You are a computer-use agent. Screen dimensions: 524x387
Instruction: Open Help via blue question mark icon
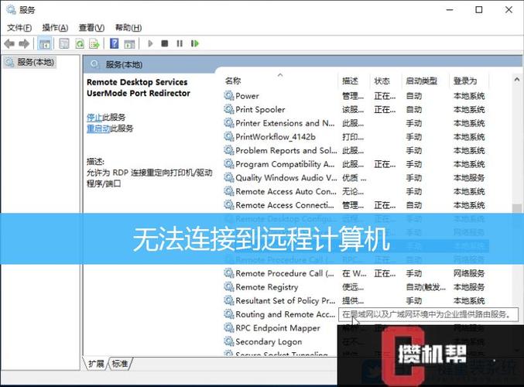pyautogui.click(x=114, y=43)
